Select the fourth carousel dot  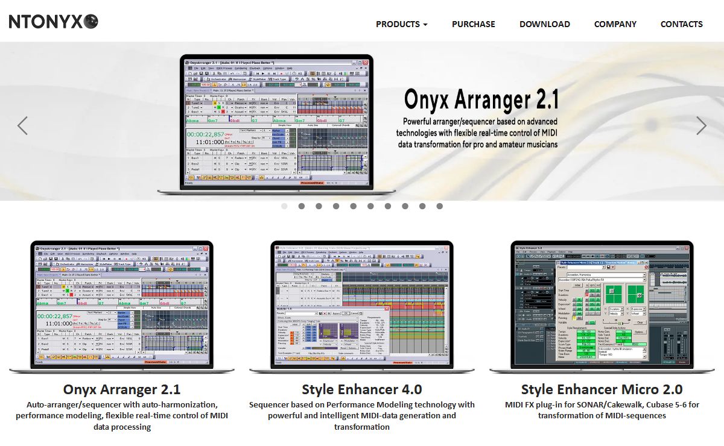point(336,206)
